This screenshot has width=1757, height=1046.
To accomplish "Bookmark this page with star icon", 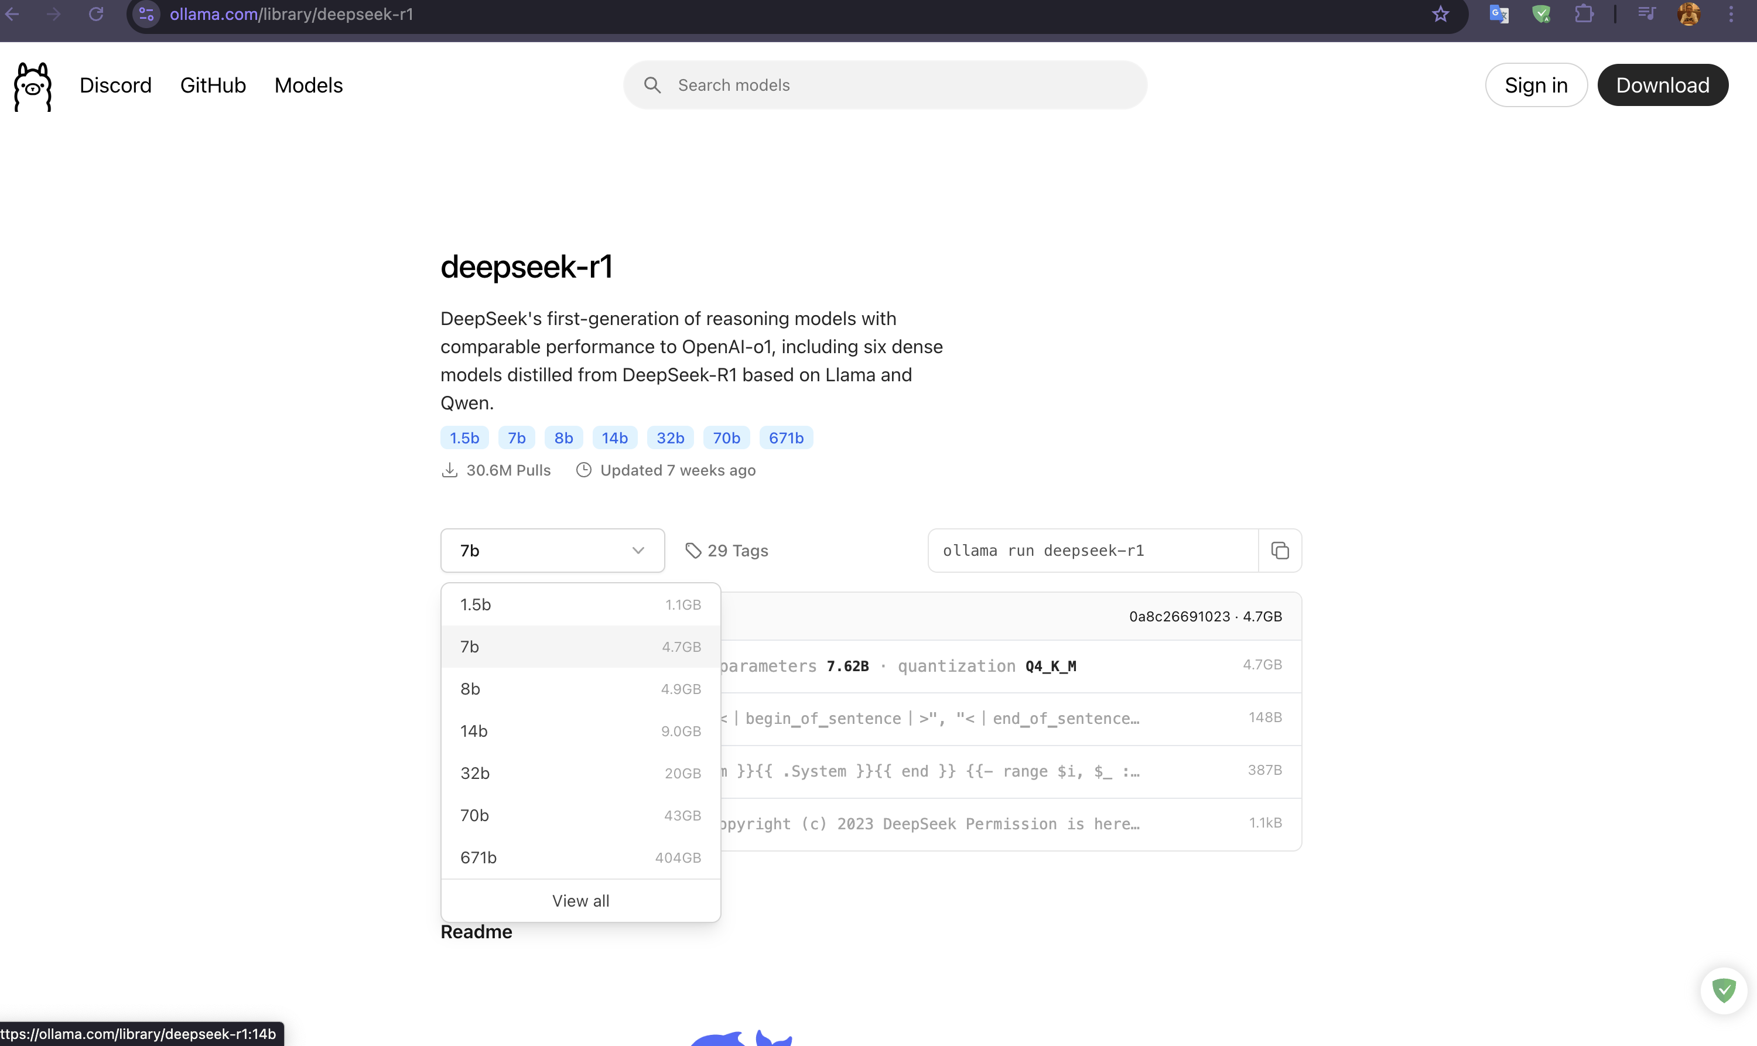I will pyautogui.click(x=1440, y=14).
